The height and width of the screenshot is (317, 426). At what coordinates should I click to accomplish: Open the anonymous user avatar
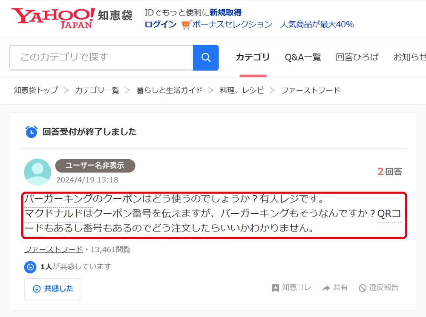coord(37,172)
